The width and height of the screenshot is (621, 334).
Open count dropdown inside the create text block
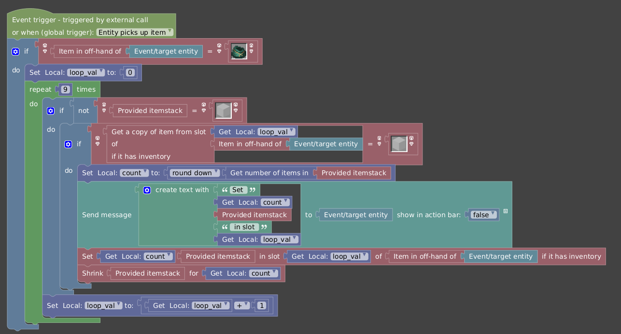click(x=275, y=202)
